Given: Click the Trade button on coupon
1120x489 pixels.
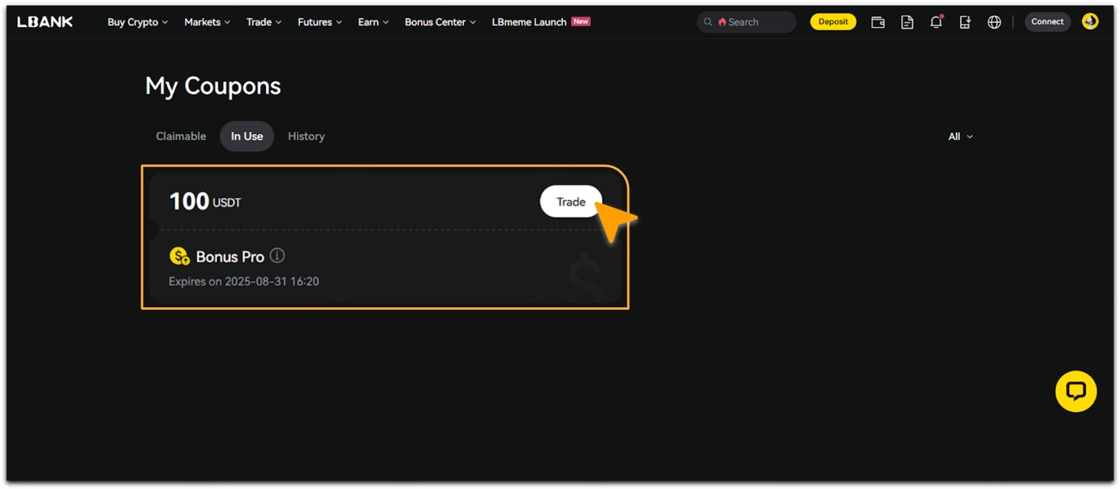Looking at the screenshot, I should pos(570,202).
